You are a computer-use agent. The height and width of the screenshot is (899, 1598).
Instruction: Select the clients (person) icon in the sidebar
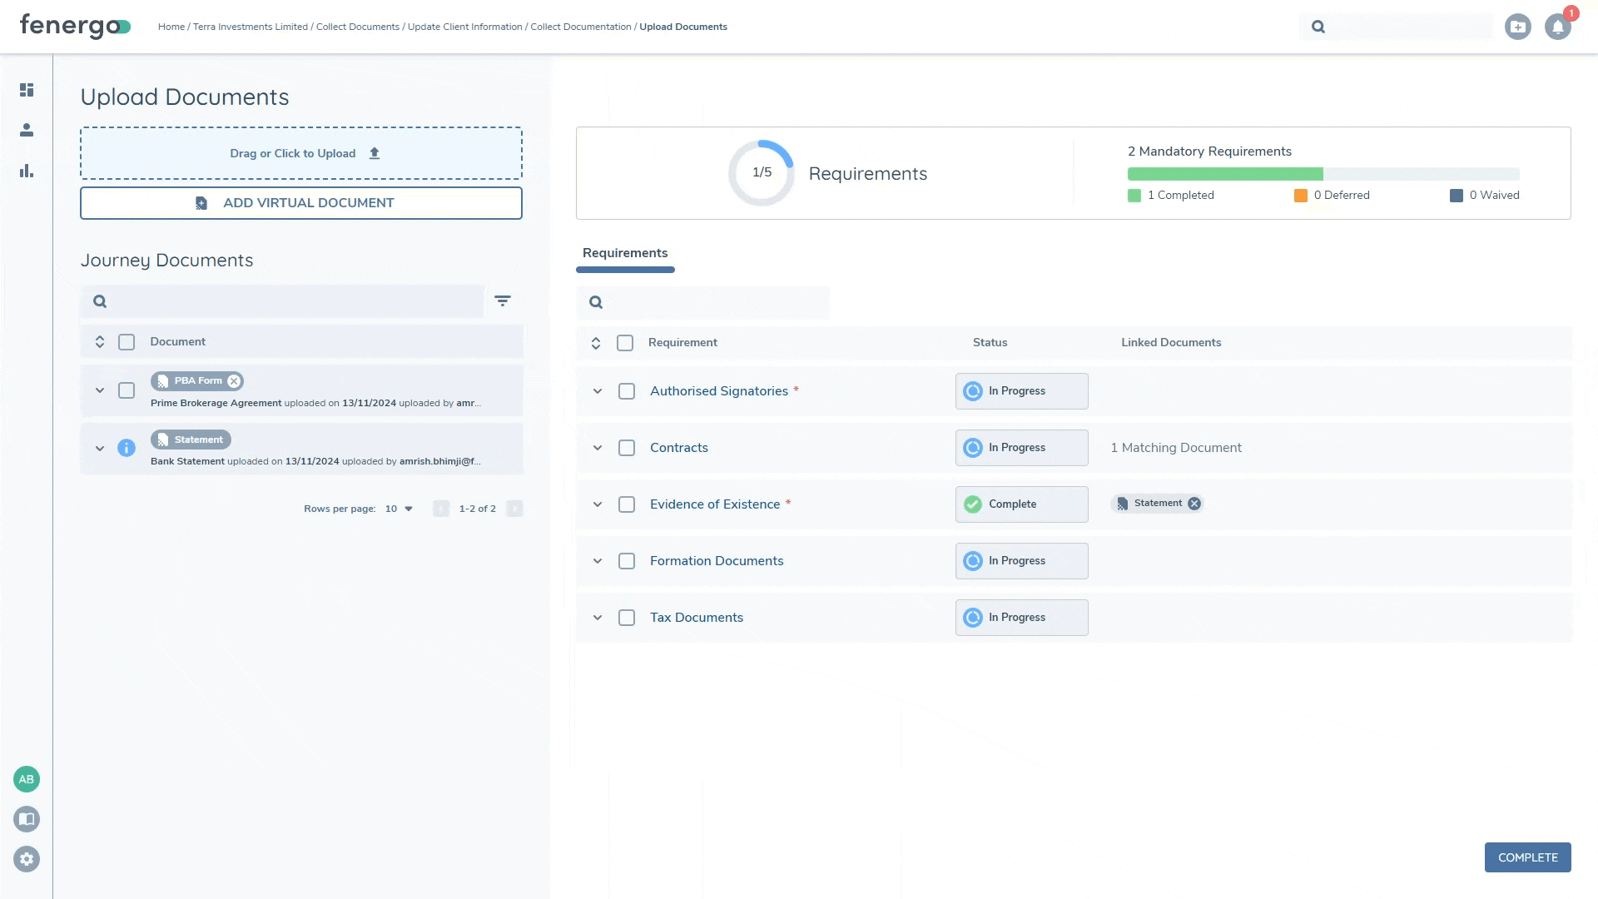point(27,130)
